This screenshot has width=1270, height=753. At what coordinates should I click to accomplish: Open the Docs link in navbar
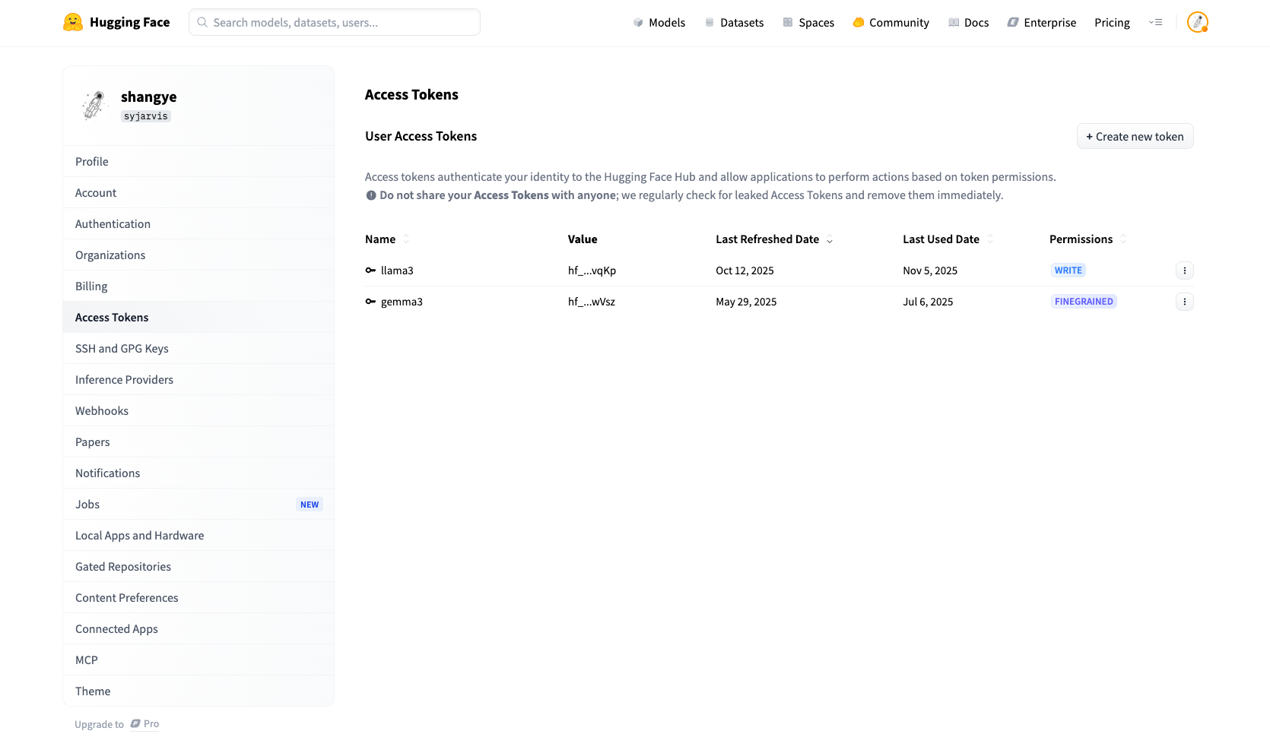(969, 23)
